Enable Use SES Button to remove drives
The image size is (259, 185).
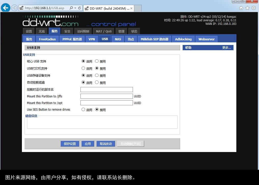[x=83, y=109]
